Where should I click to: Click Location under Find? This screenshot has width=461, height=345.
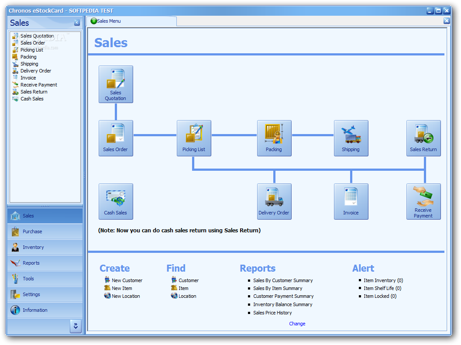pyautogui.click(x=187, y=296)
